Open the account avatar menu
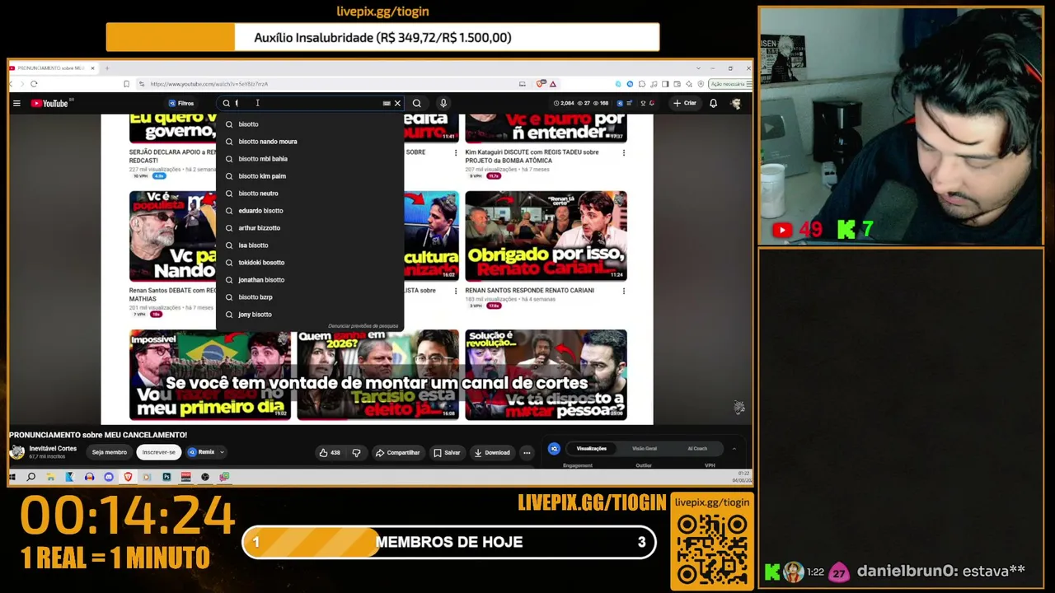This screenshot has width=1055, height=593. pos(736,103)
